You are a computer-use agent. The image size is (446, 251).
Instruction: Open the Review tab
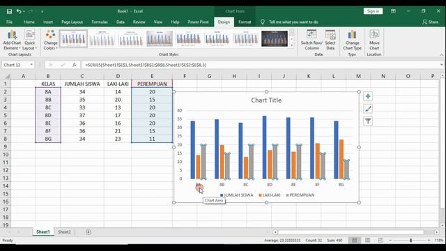point(139,22)
